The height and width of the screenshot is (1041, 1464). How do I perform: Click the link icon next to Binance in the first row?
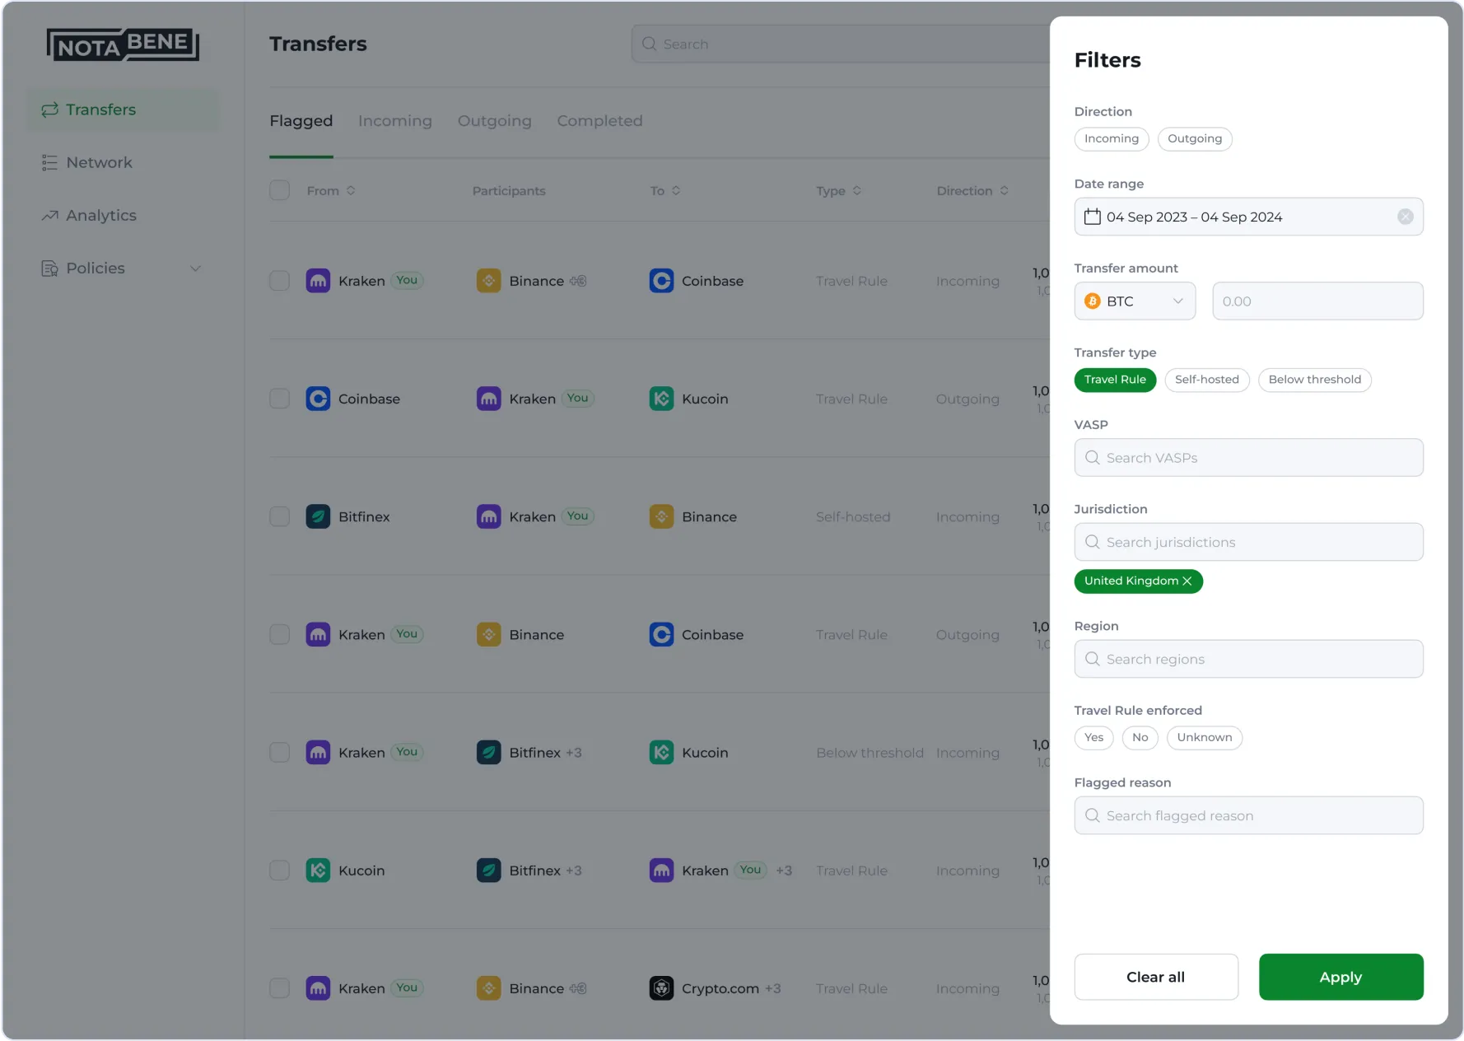pos(578,281)
